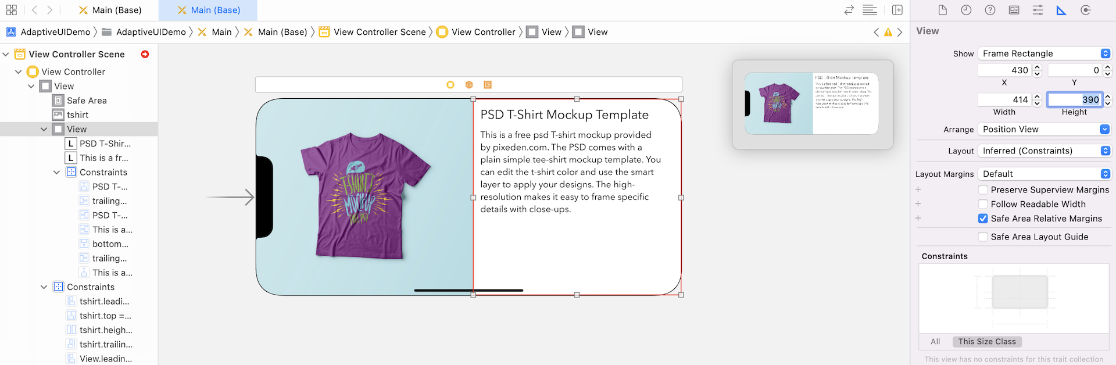This screenshot has width=1116, height=365.
Task: Click the Height input field
Action: pos(1074,100)
